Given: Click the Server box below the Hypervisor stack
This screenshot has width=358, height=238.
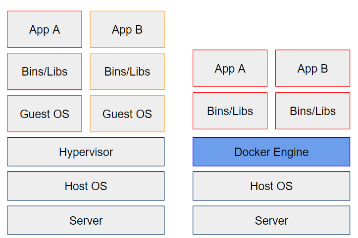Looking at the screenshot, I should pos(86,220).
